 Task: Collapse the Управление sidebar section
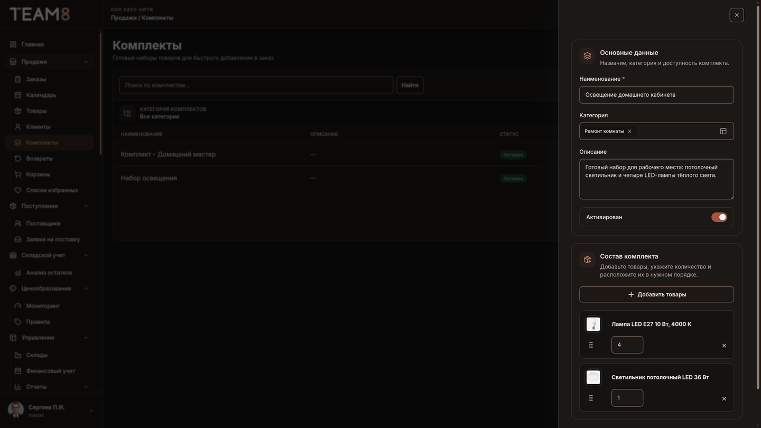pyautogui.click(x=50, y=338)
